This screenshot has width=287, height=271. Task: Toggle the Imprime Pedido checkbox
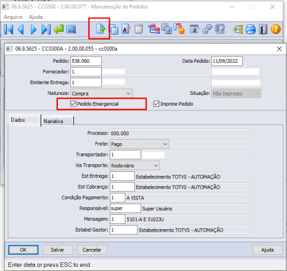156,104
